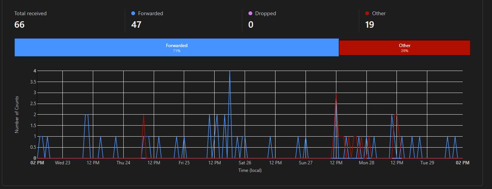Click the Dropped count value 0
Viewport: 492px width, 189px height.
coord(251,25)
